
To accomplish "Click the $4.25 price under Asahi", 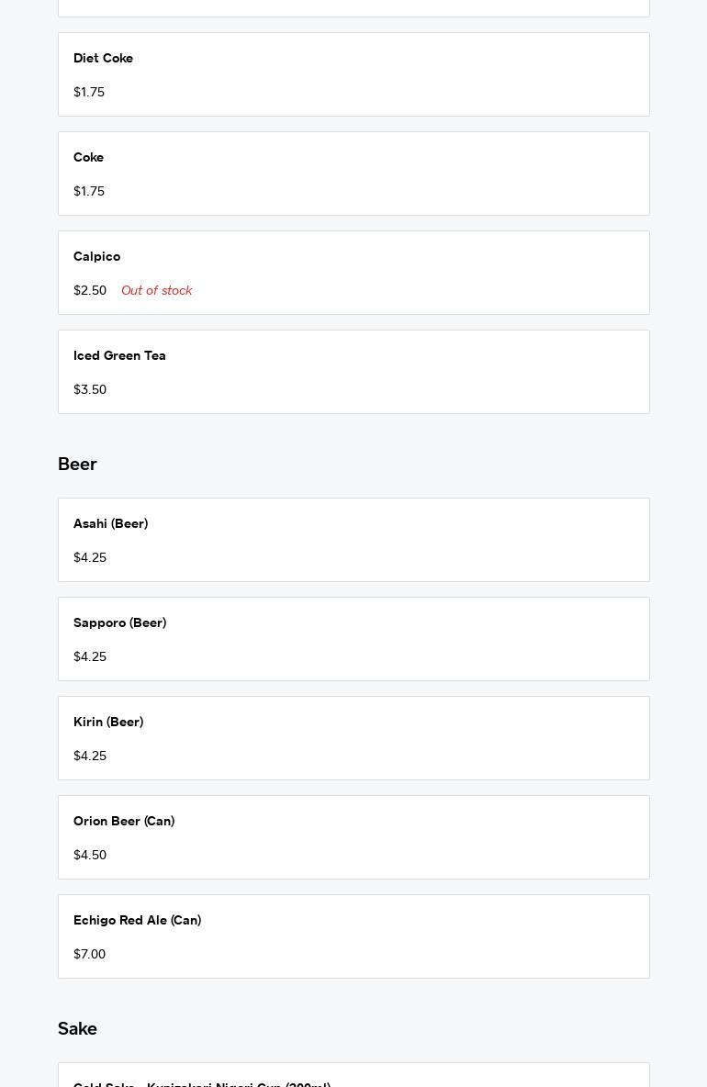I will point(90,558).
